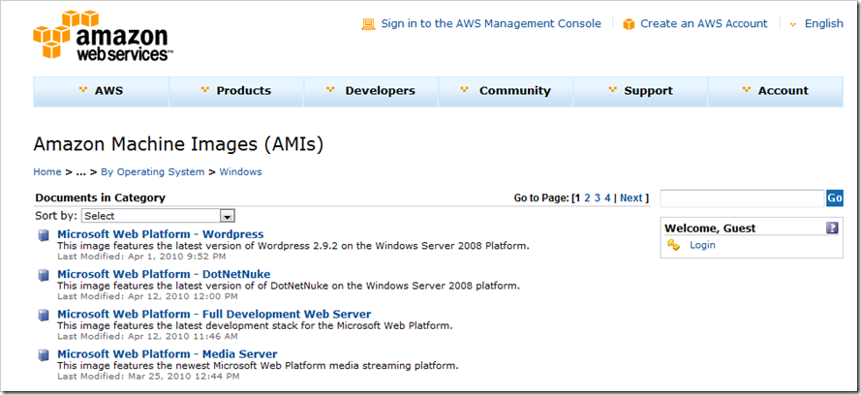Open Microsoft Web Platform - Media Server link
This screenshot has height=395, width=861.
(x=167, y=354)
